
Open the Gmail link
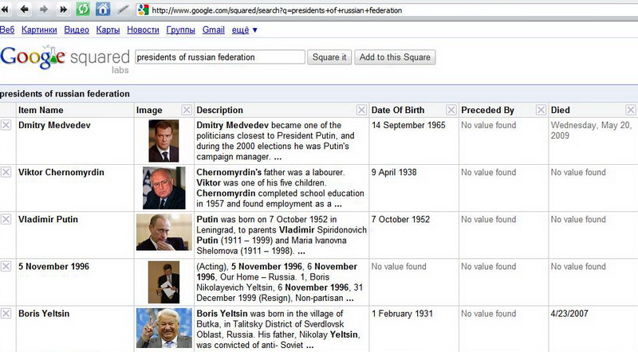click(x=213, y=30)
